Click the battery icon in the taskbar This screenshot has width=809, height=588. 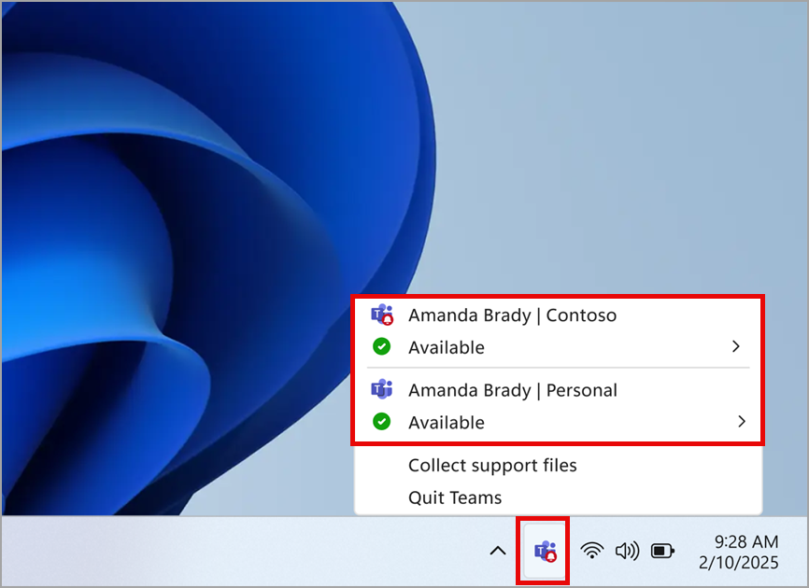click(663, 551)
